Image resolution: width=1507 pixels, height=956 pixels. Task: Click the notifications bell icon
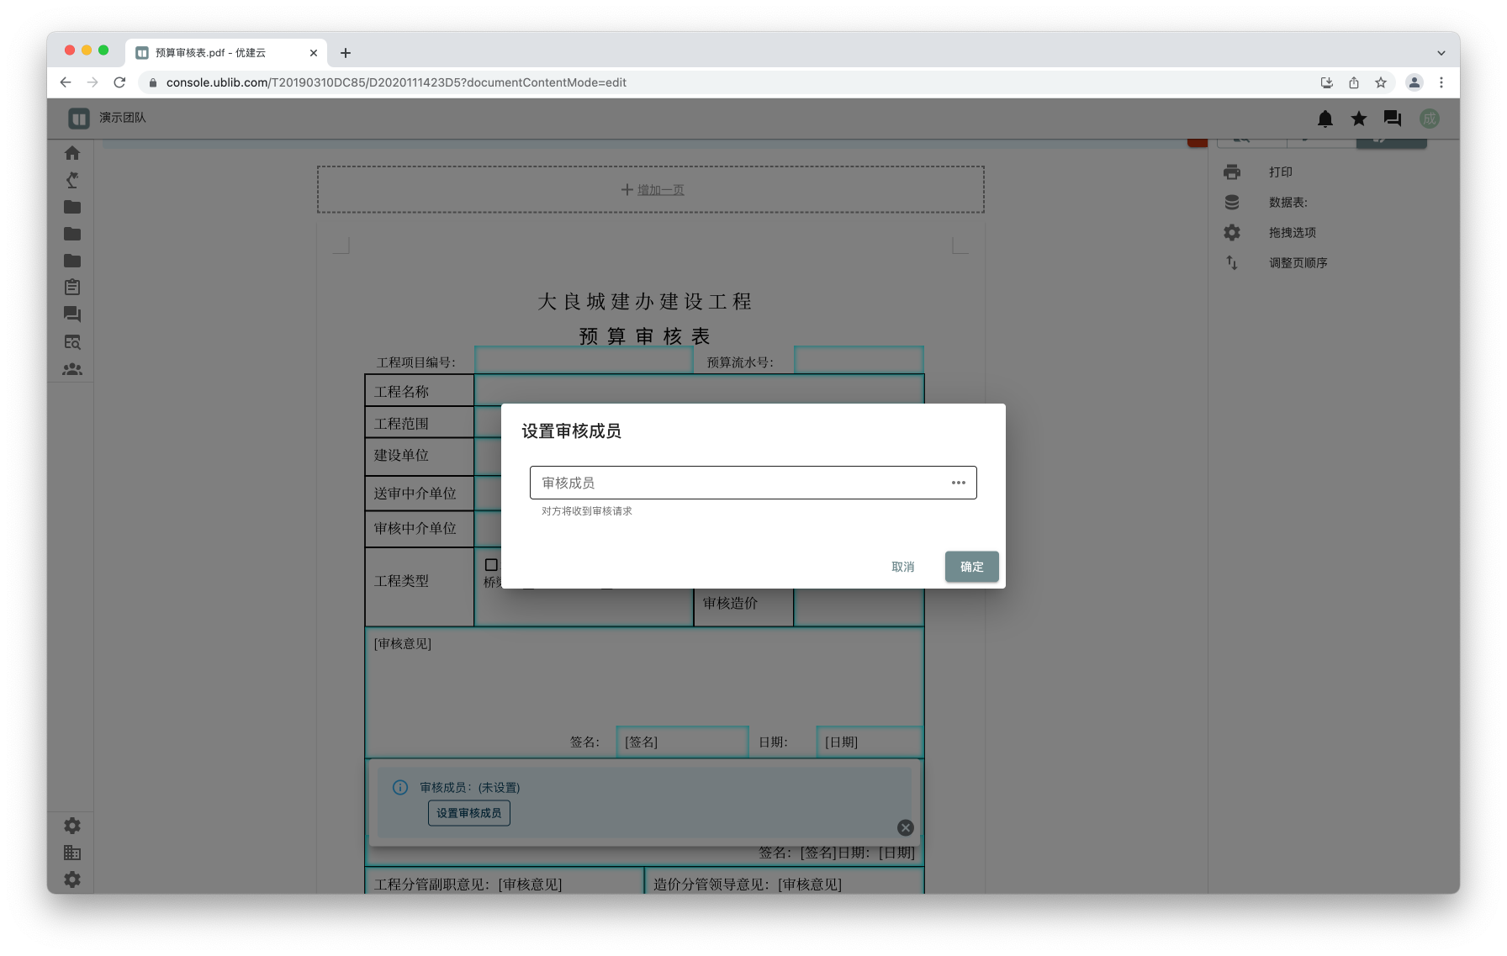point(1325,119)
